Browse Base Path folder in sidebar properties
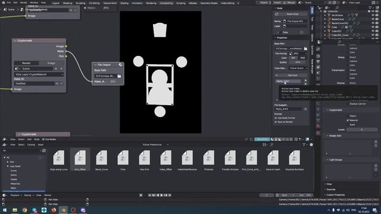Screen dimensions: 381x214 [305, 49]
